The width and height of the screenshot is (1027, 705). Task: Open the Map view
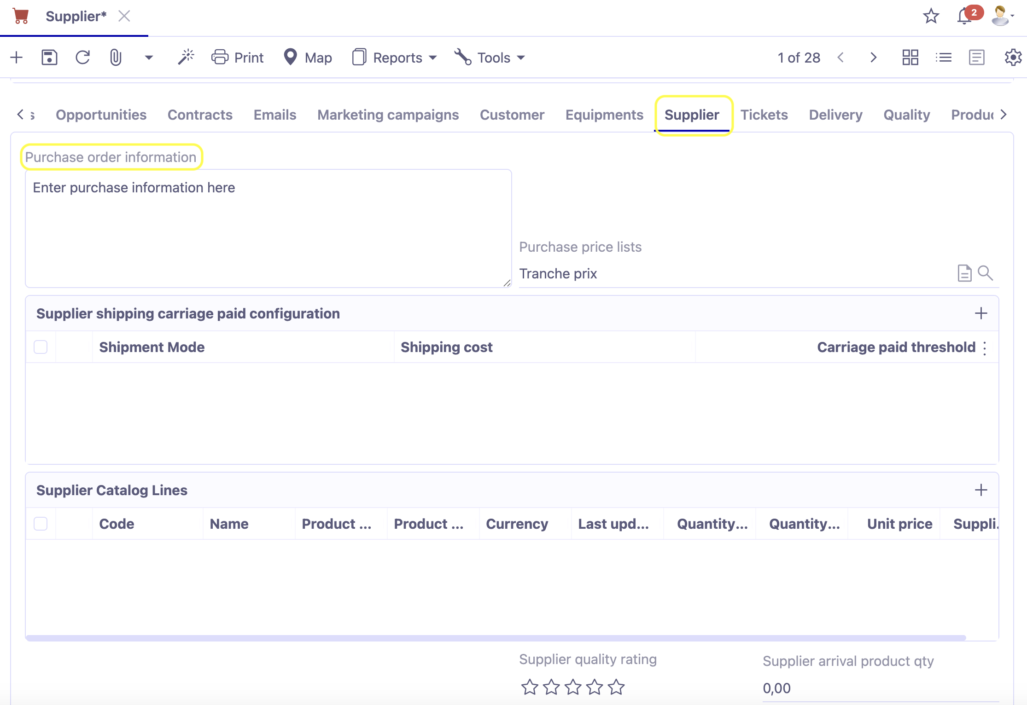point(307,57)
